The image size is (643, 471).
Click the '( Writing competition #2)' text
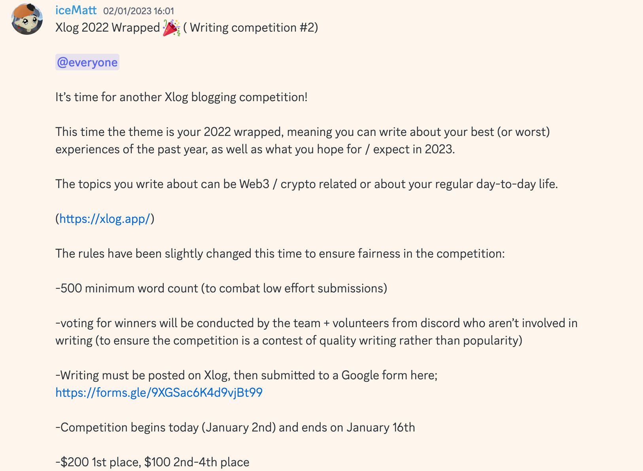click(251, 28)
